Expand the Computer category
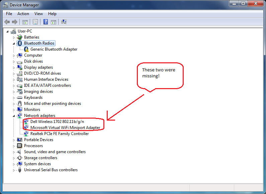The width and height of the screenshot is (266, 194). (x=14, y=56)
